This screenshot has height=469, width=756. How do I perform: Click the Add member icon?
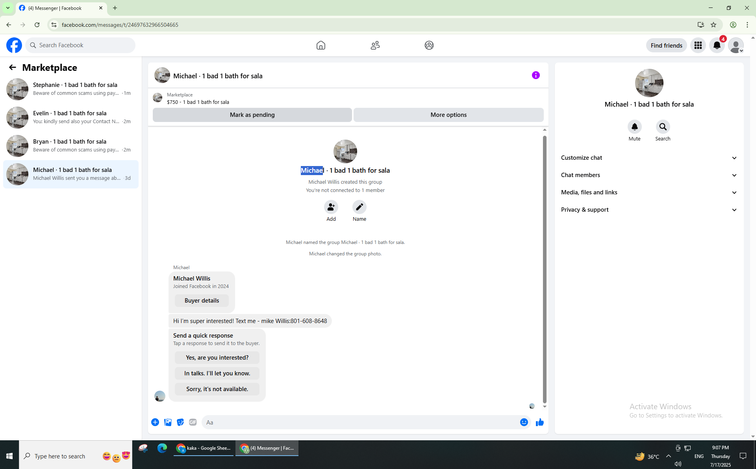pos(331,207)
